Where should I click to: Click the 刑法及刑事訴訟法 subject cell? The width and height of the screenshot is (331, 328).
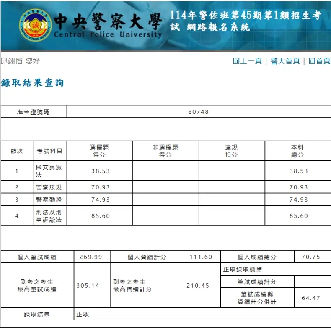[50, 215]
